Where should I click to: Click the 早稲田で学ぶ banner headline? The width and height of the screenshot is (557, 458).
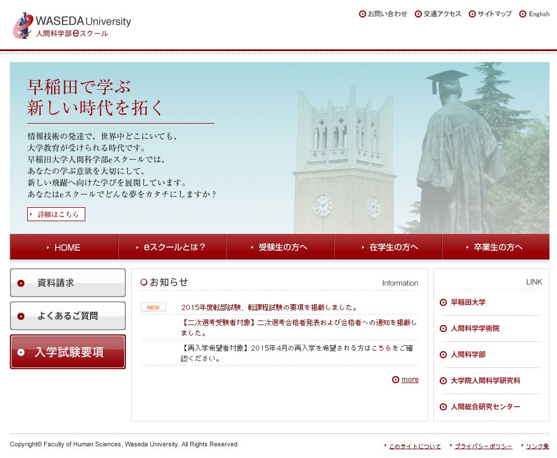95,98
